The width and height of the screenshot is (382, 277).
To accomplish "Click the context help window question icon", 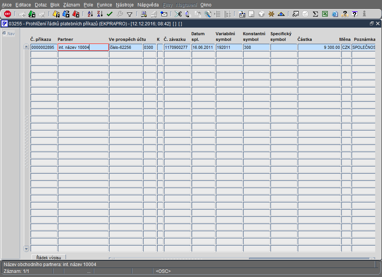I will (355, 14).
